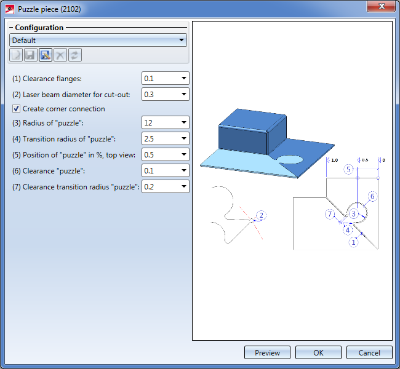400x369 pixels.
Task: Expand Clearance puzzle dropdown arrow
Action: [x=183, y=170]
